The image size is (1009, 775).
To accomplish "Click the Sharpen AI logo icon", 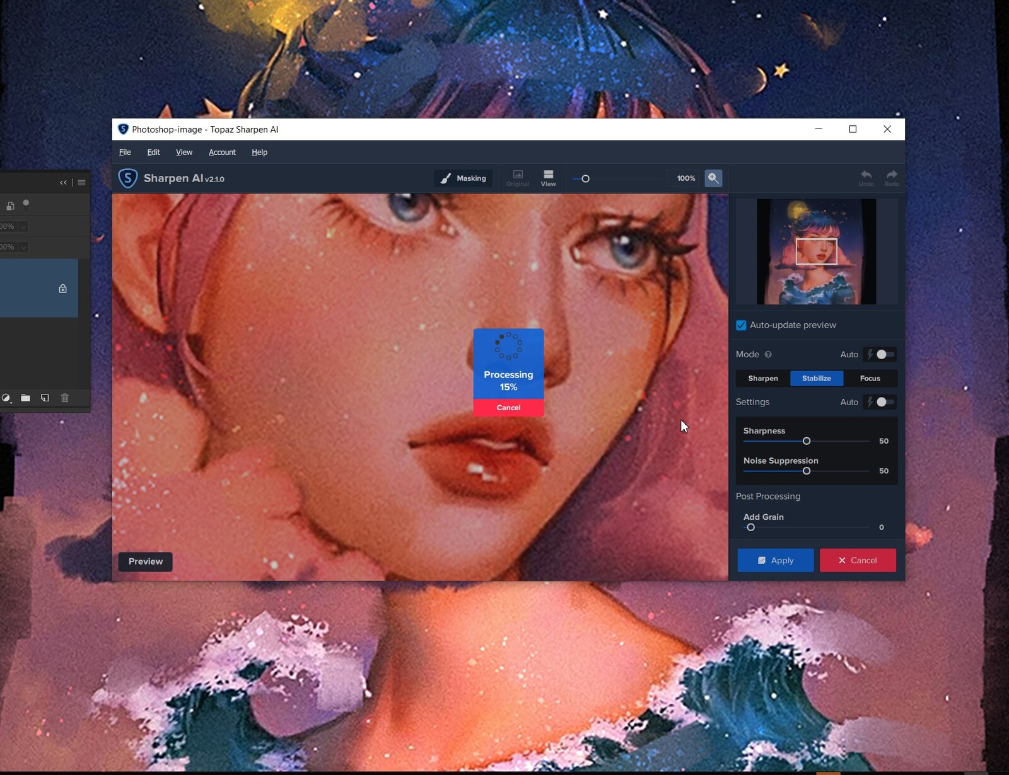I will [x=128, y=178].
